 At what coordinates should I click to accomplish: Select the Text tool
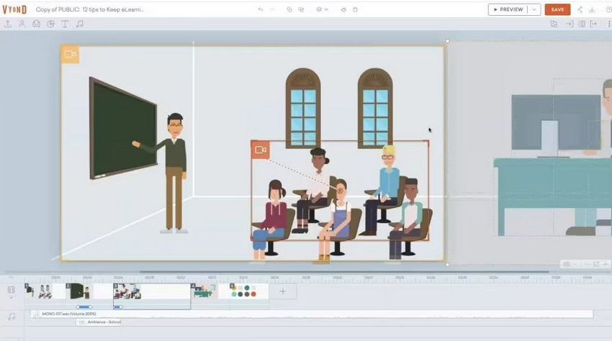(x=65, y=24)
